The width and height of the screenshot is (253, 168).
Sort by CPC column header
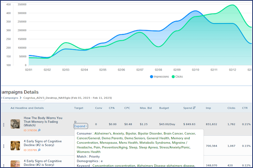127,108
